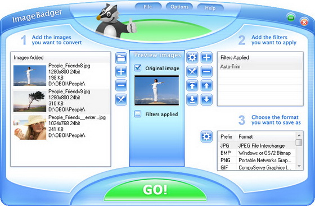Click the format list scrollbar thumb
Screen dimensions: 315x206
coord(299,143)
